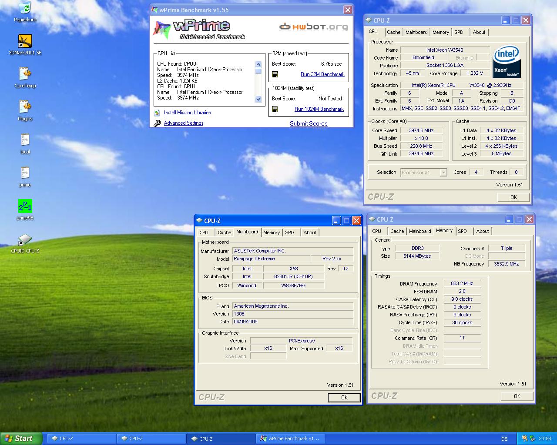Click the CPU List scroll down arrow
Viewport: 557px width, 445px height.
click(x=258, y=100)
